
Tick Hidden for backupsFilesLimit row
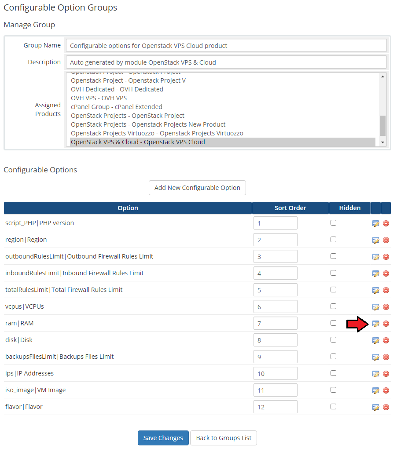[333, 357]
